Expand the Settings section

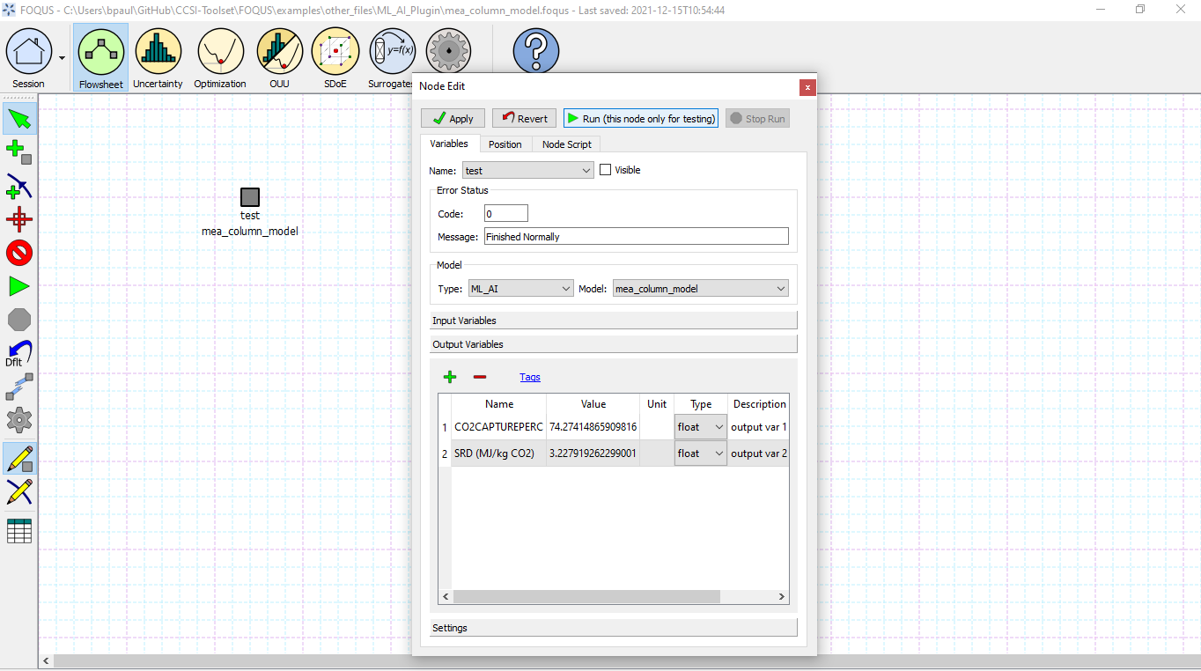[614, 628]
